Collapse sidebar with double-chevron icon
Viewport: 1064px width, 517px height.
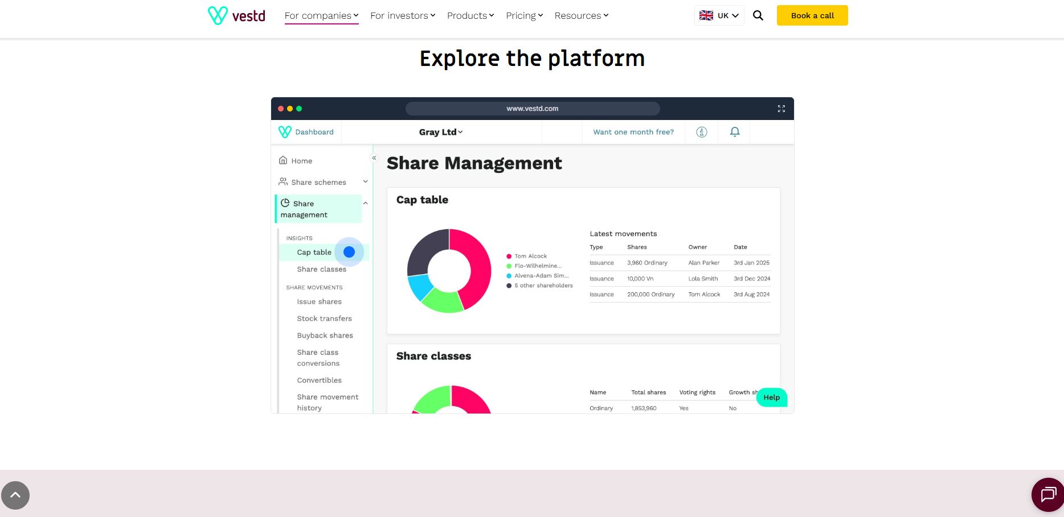(x=374, y=158)
